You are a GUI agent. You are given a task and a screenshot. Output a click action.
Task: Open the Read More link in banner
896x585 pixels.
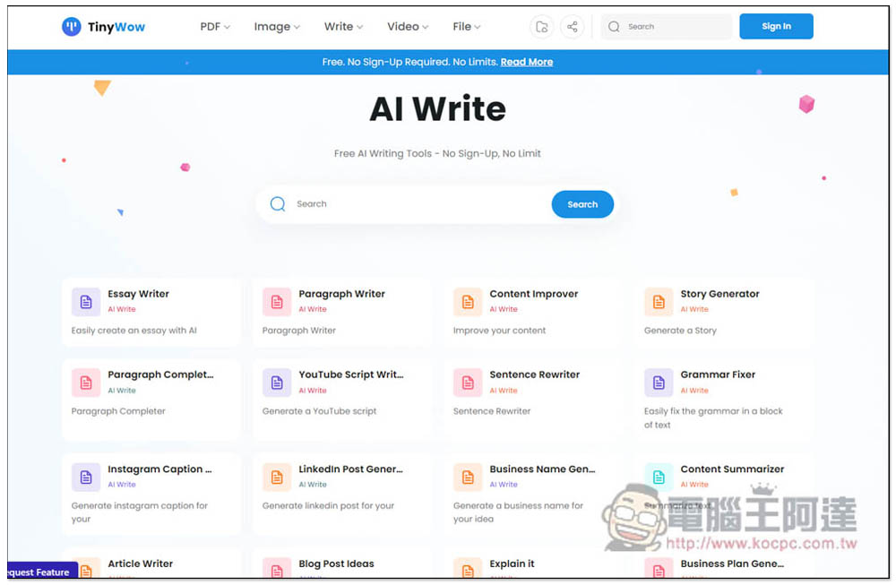click(526, 62)
